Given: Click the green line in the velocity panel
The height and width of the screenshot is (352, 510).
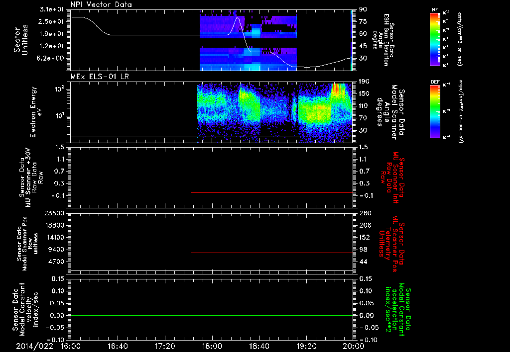Looking at the screenshot, I should [212, 315].
